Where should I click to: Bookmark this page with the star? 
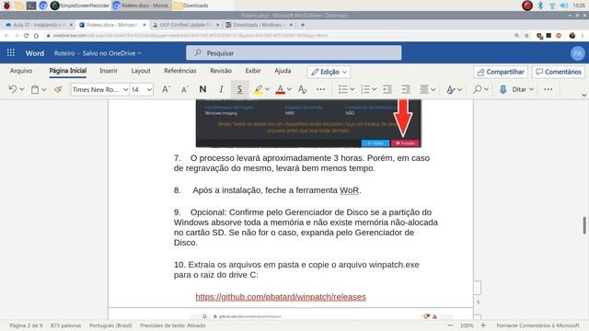click(x=526, y=35)
